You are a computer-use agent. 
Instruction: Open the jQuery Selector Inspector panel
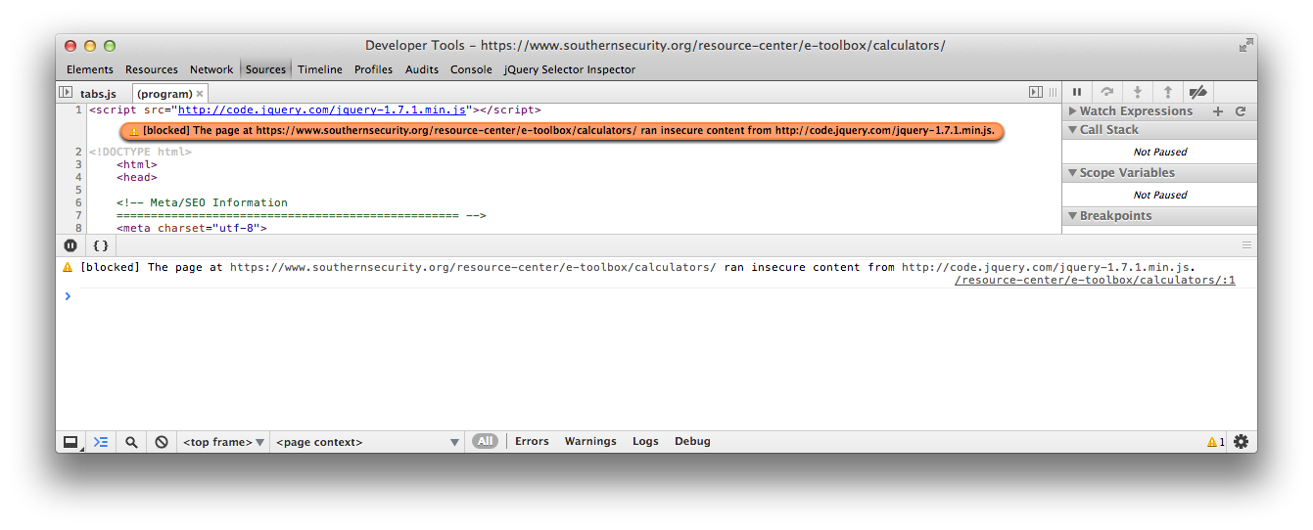point(569,69)
